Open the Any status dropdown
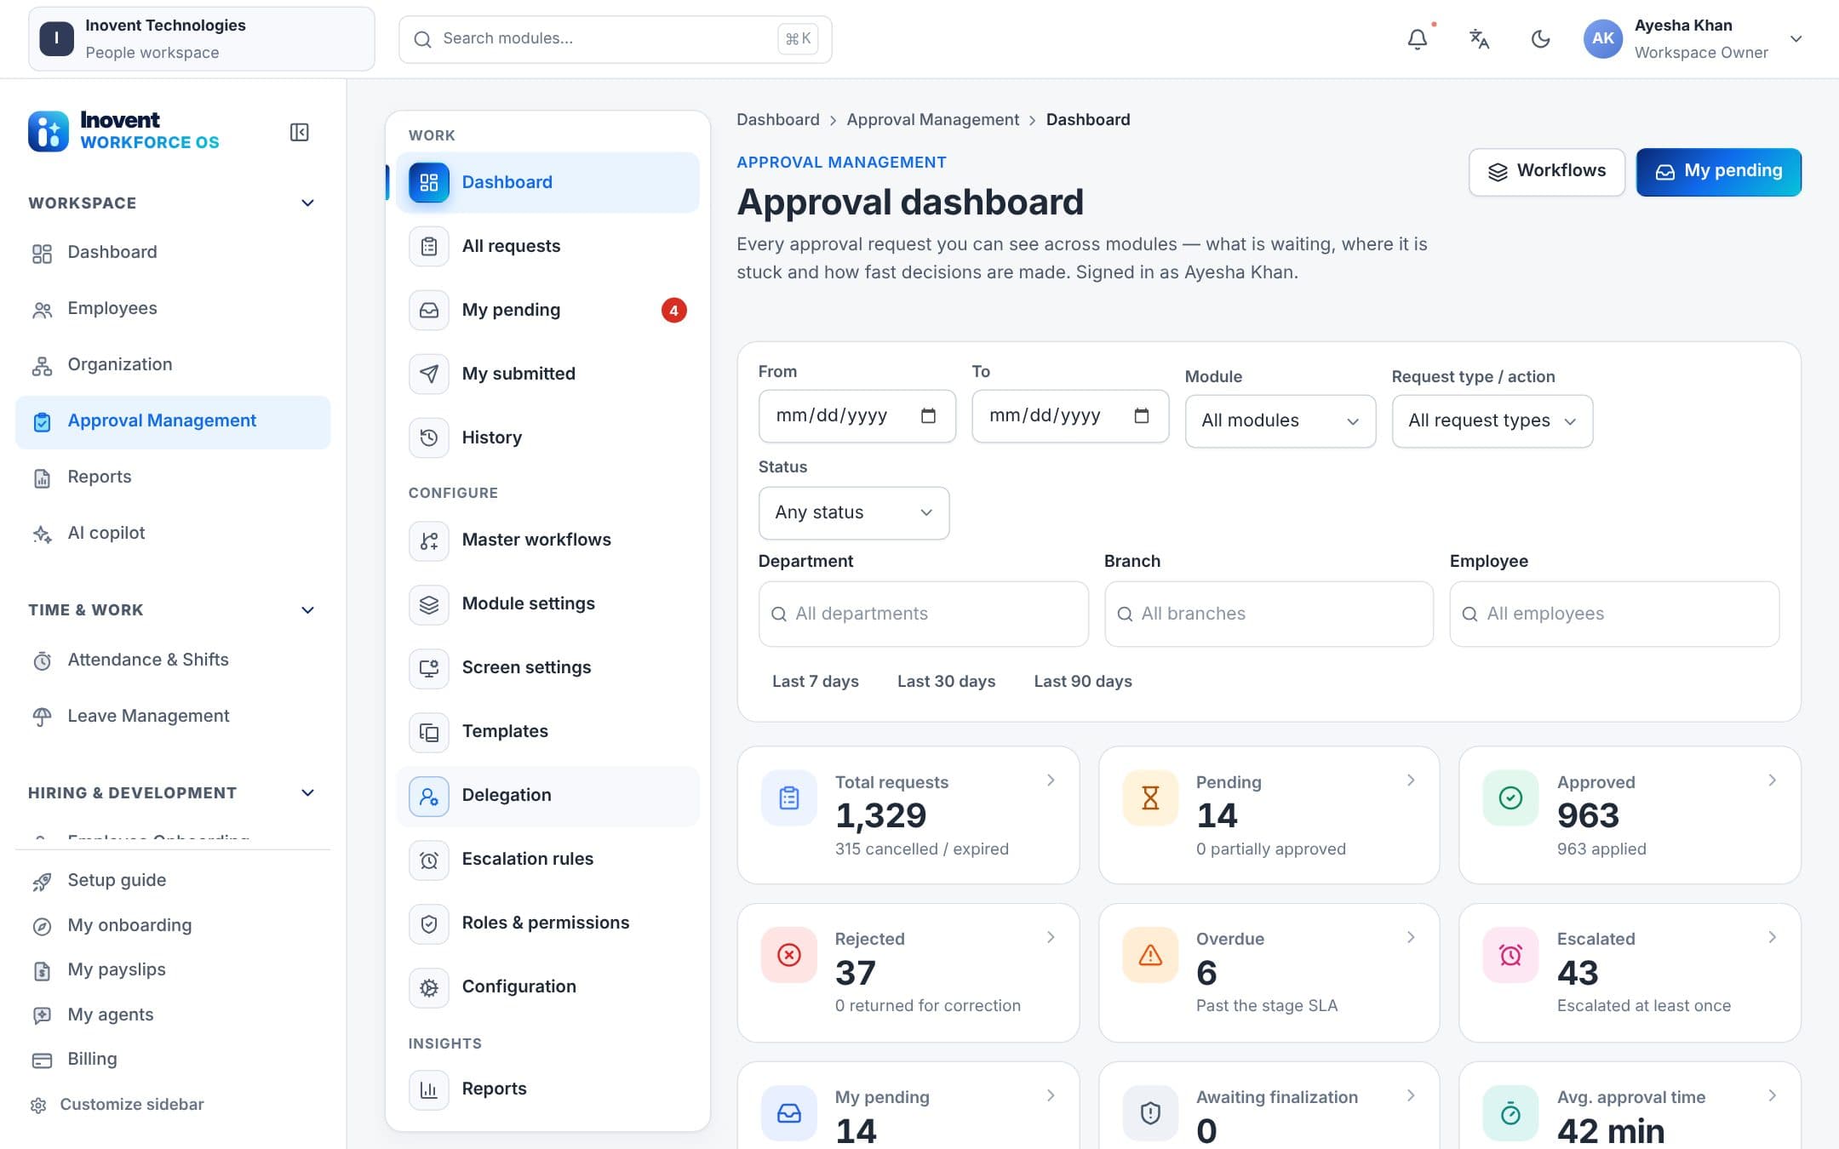Image resolution: width=1839 pixels, height=1149 pixels. [853, 513]
